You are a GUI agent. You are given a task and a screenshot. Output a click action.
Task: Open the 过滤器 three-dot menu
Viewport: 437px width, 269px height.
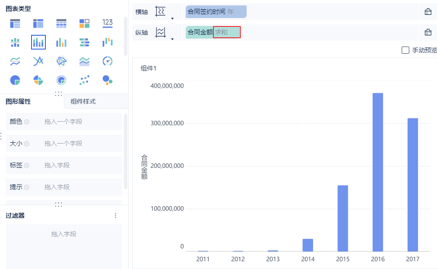[x=116, y=215]
